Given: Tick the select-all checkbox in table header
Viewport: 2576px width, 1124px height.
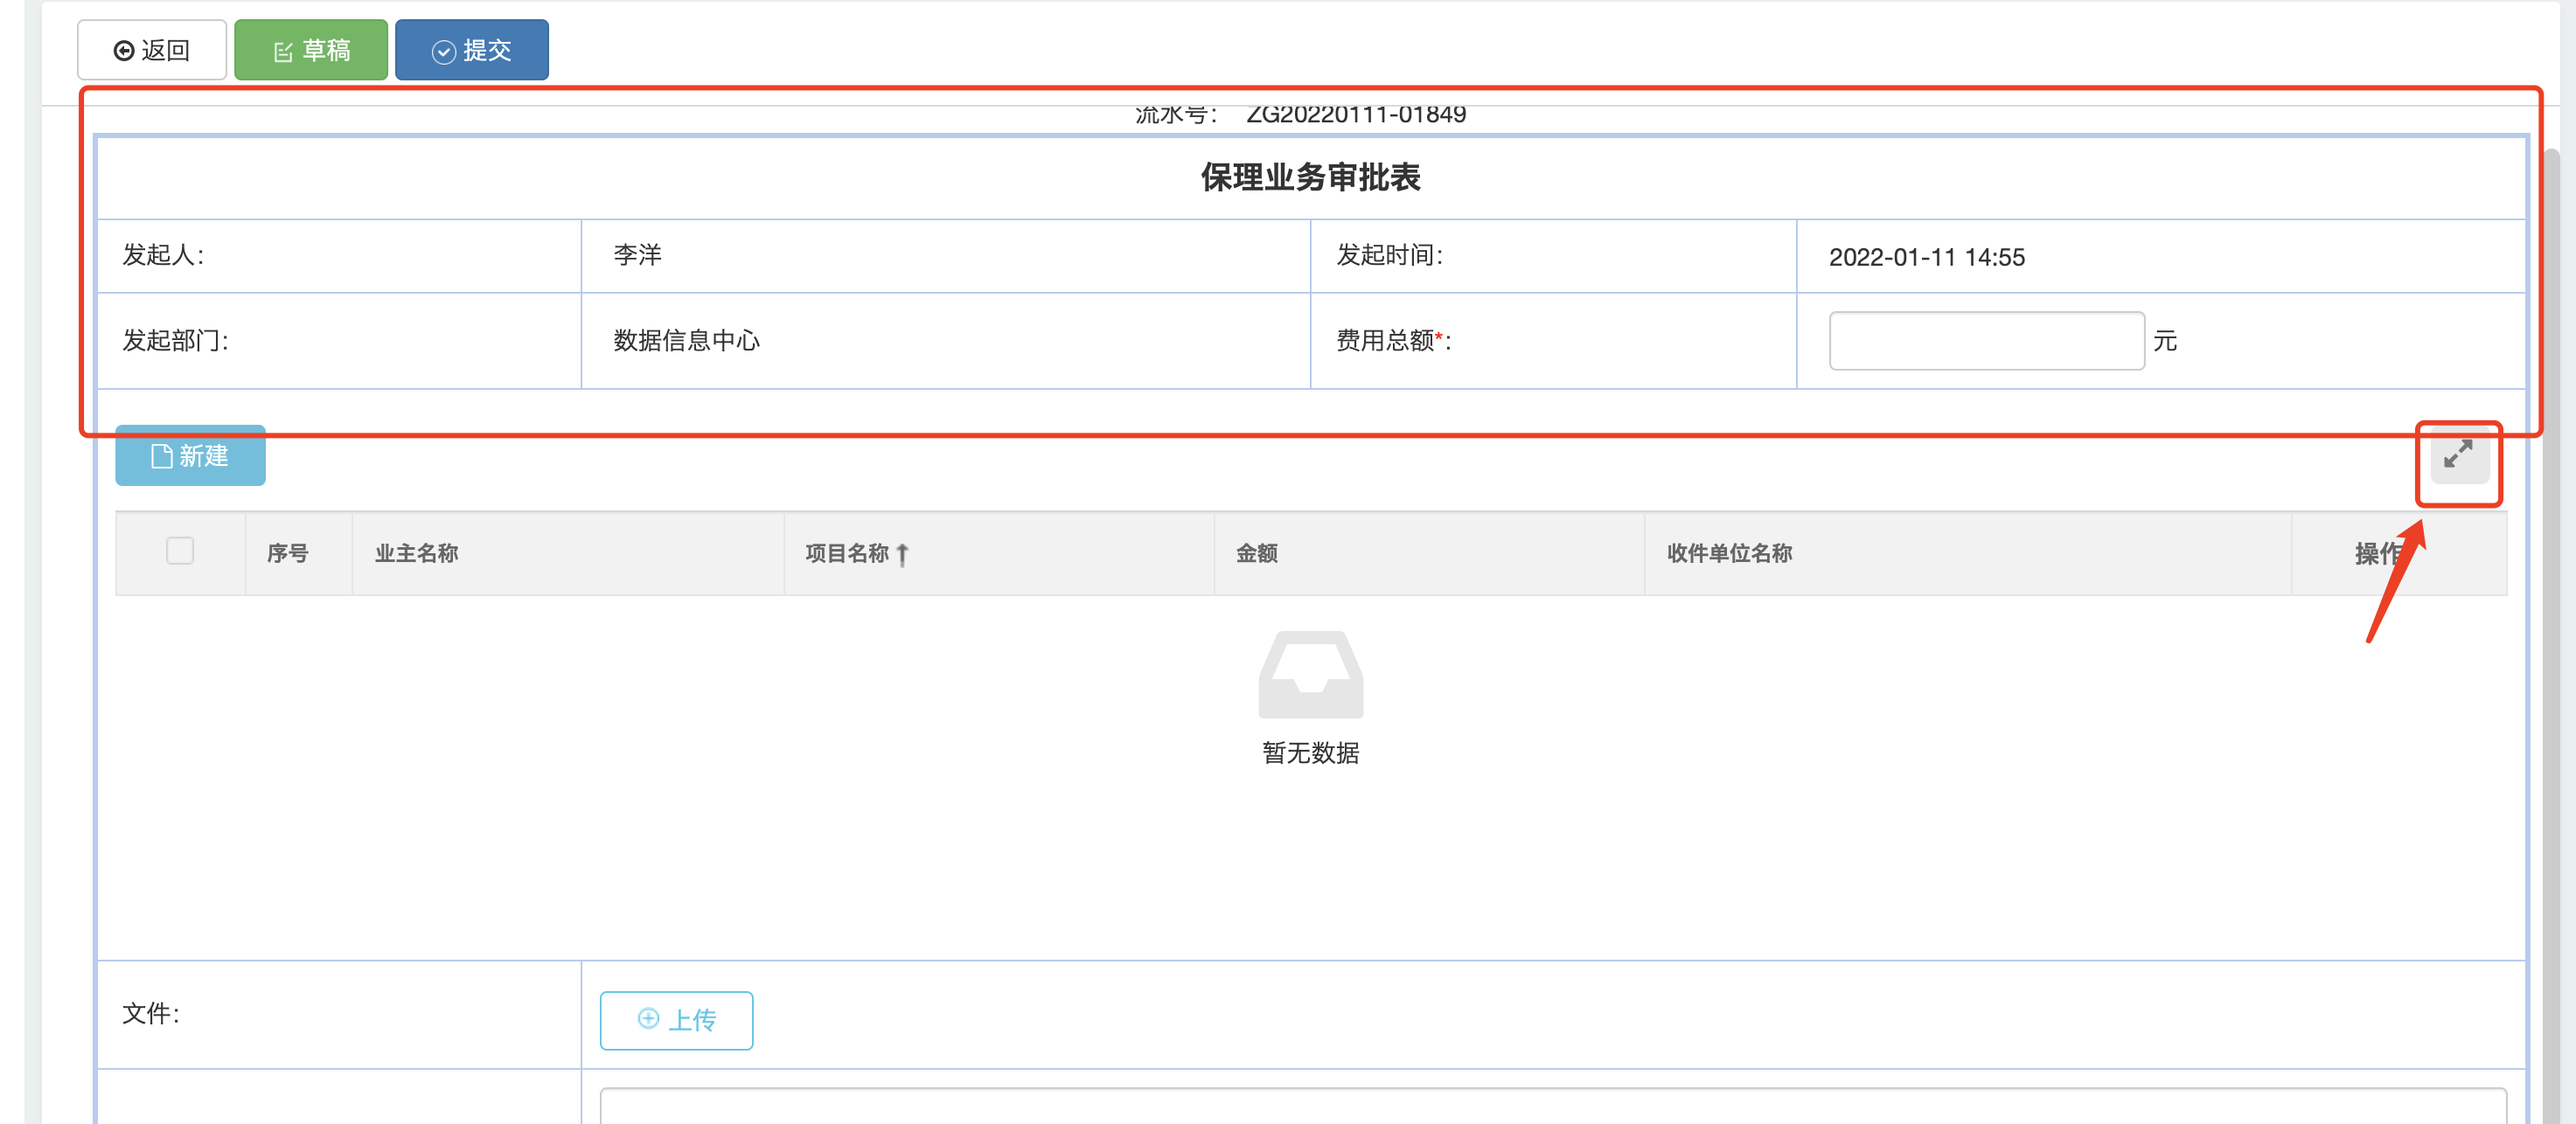Looking at the screenshot, I should click(x=180, y=551).
